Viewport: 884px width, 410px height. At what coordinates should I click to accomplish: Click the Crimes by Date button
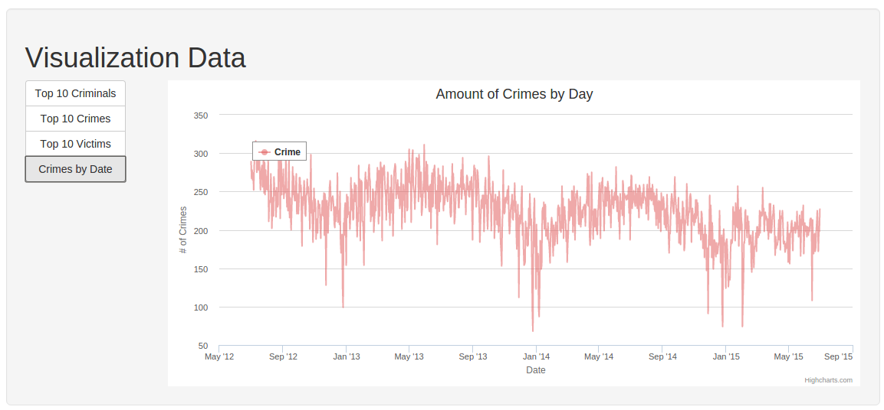[76, 169]
